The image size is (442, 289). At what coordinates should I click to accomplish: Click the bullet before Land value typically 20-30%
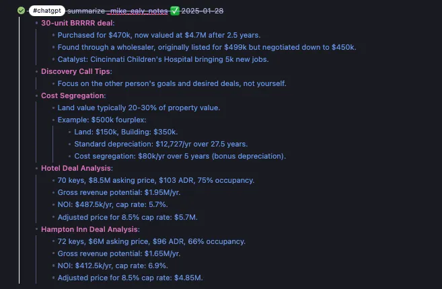pyautogui.click(x=52, y=108)
